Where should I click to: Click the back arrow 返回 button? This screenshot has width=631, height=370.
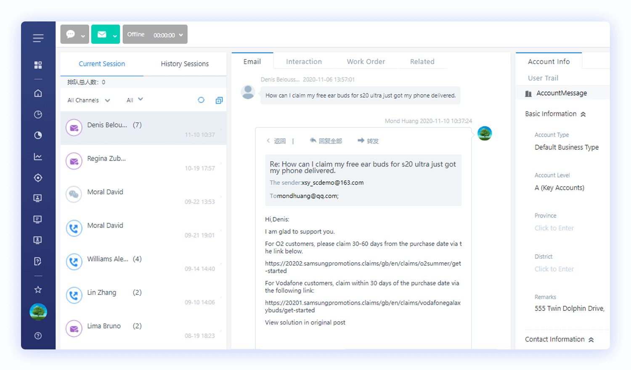tap(276, 141)
